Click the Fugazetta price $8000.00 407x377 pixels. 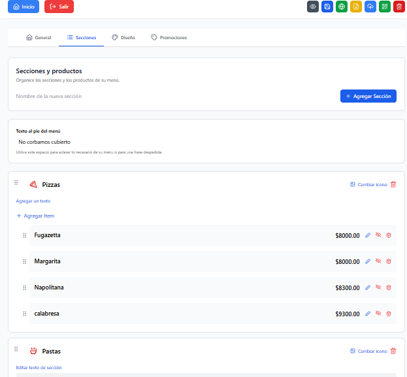pyautogui.click(x=348, y=236)
